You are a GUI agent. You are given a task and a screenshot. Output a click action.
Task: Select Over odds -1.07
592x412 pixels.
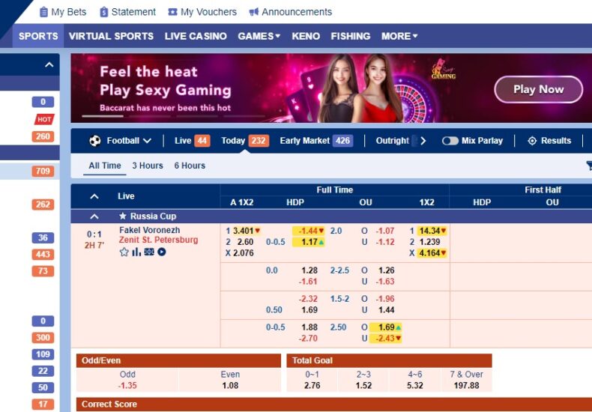point(384,231)
